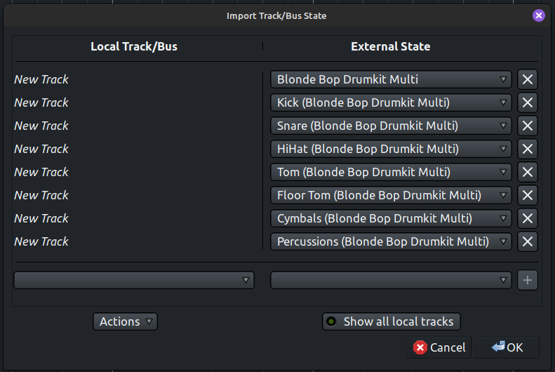Remove the Percussions external state row
Viewport: 555px width, 372px height.
click(528, 241)
